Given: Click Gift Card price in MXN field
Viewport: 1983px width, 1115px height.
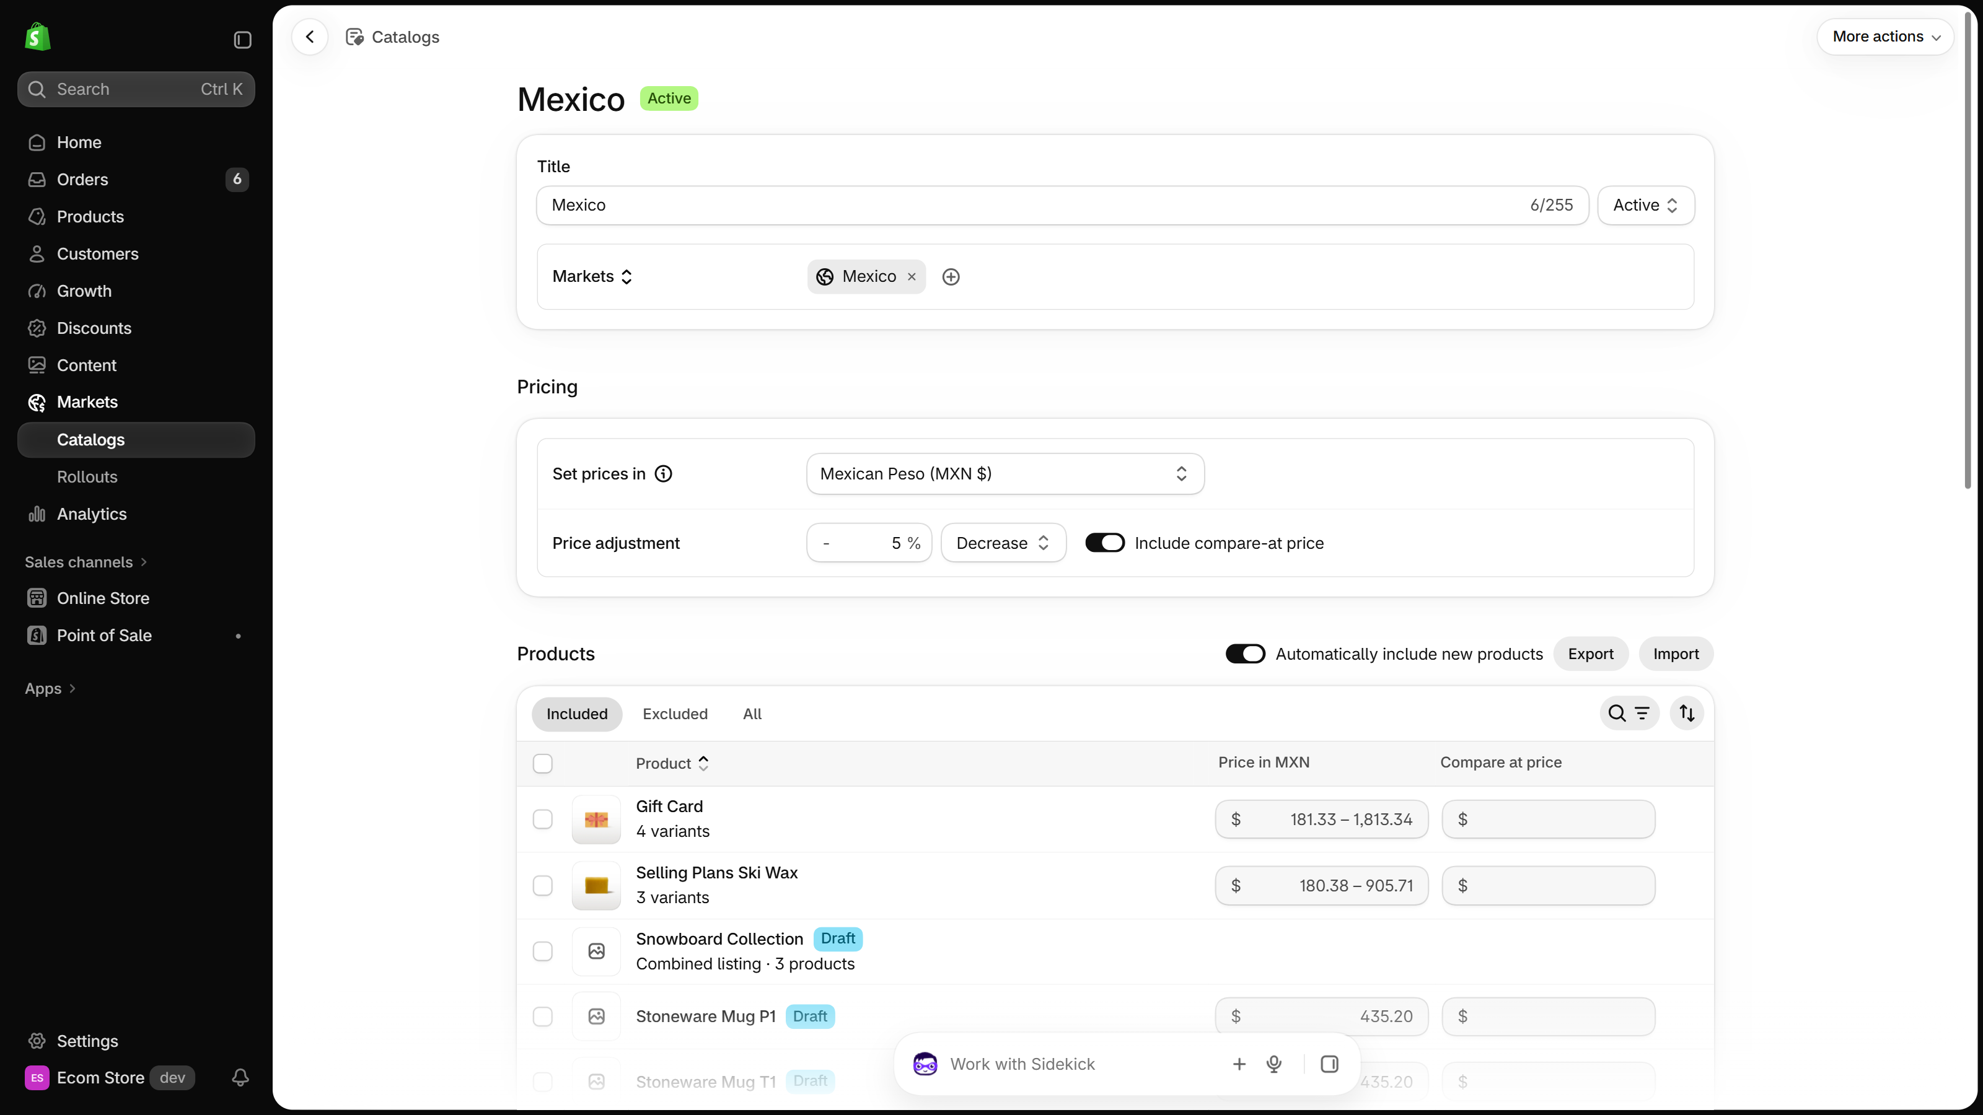Looking at the screenshot, I should [x=1322, y=820].
